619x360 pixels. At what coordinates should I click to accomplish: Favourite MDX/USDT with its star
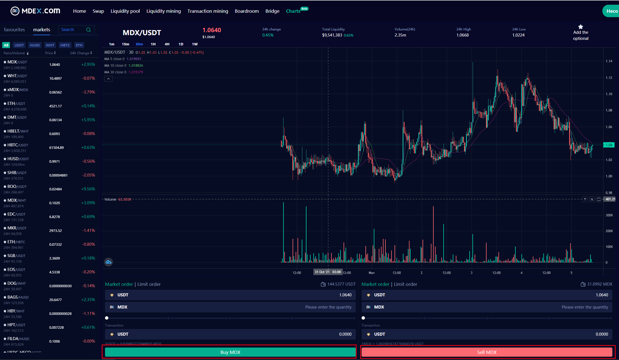(x=5, y=62)
